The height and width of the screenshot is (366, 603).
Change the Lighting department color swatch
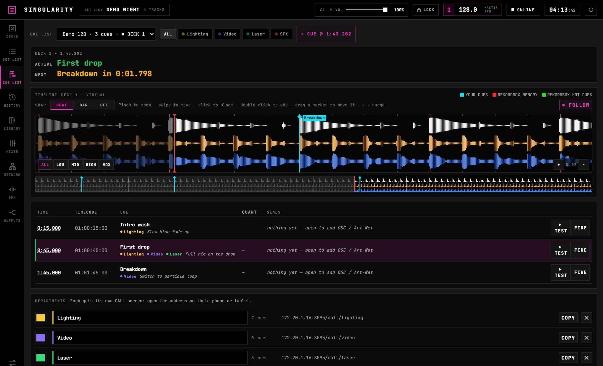coord(41,318)
